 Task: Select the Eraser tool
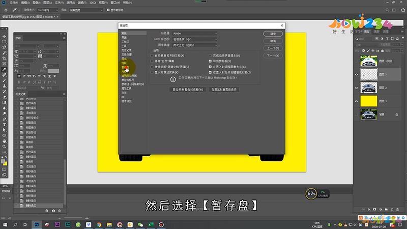point(4,97)
